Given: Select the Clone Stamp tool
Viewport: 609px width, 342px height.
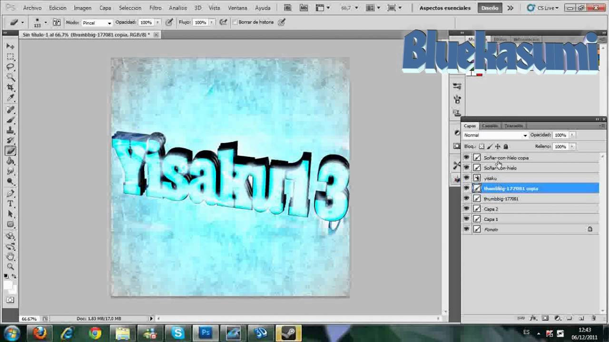Looking at the screenshot, I should tap(10, 131).
